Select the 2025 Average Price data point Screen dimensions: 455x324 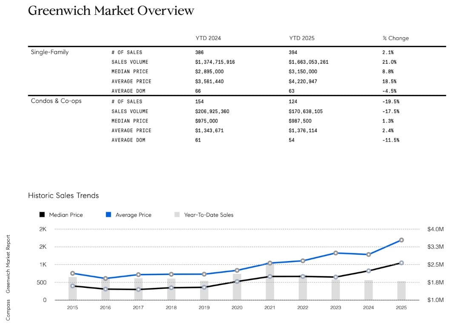tap(401, 240)
